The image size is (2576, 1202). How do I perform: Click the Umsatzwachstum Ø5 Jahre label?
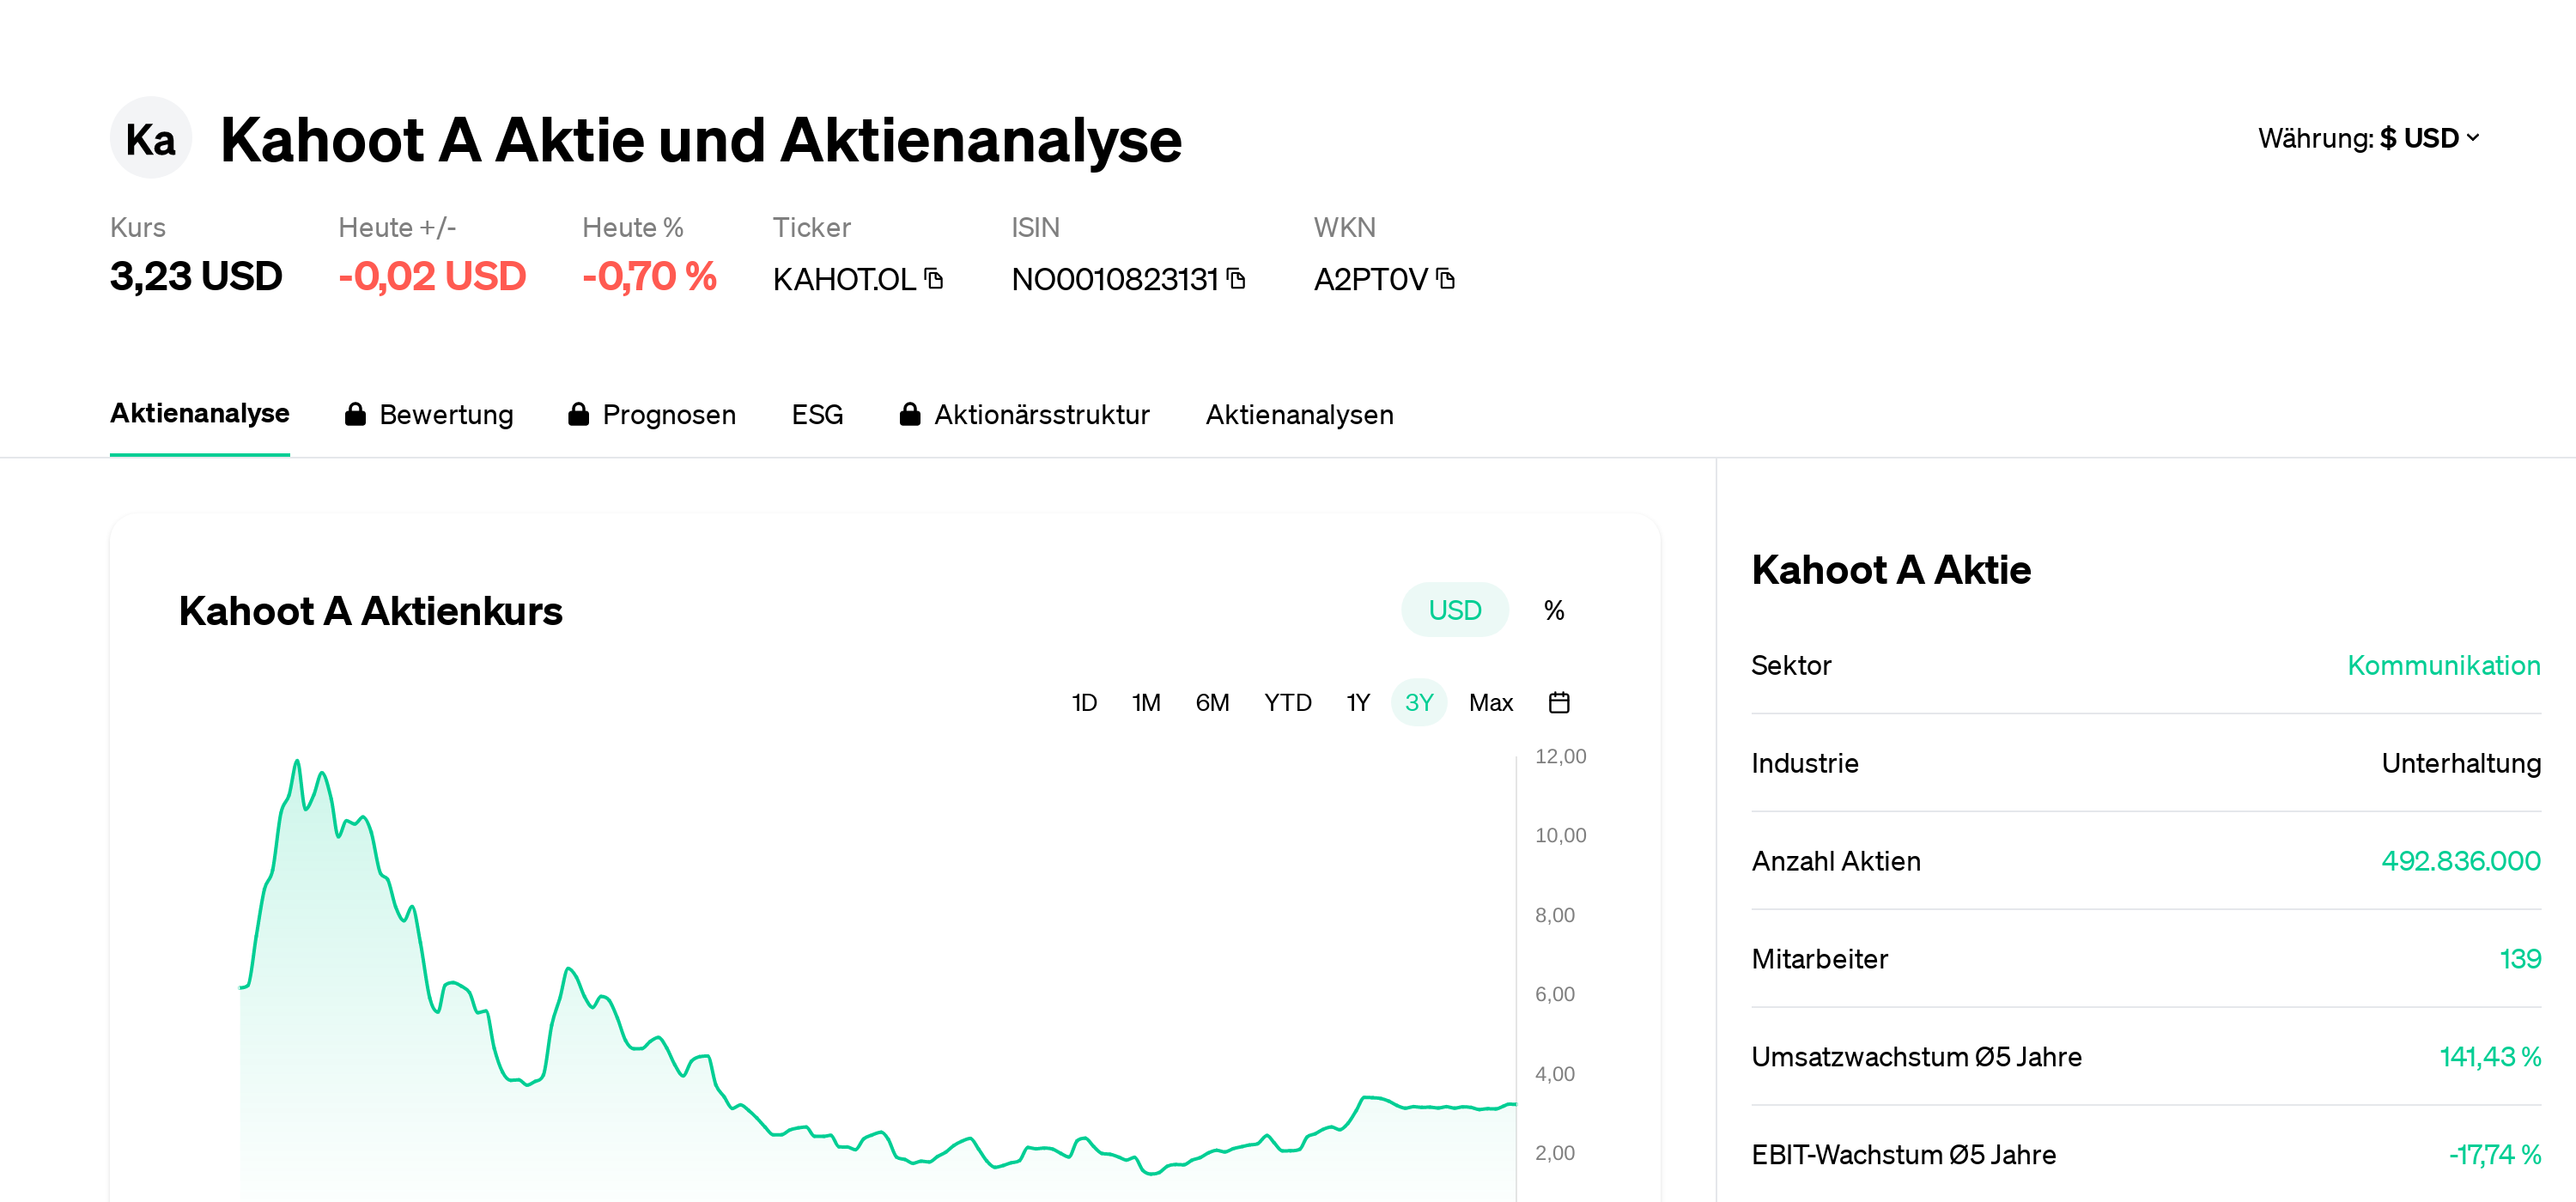[1916, 1057]
